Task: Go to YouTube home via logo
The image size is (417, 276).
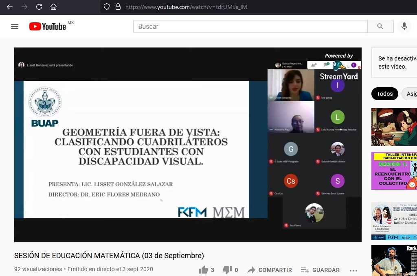Action: [x=48, y=26]
